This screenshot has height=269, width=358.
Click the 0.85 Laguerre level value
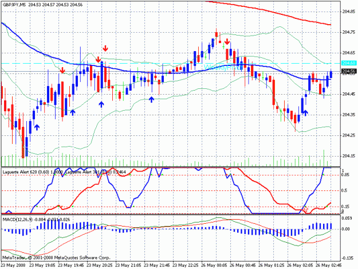tap(345, 175)
